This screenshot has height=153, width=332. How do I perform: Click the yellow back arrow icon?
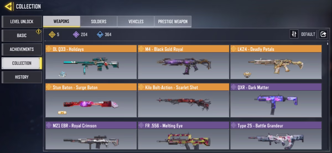click(x=8, y=6)
